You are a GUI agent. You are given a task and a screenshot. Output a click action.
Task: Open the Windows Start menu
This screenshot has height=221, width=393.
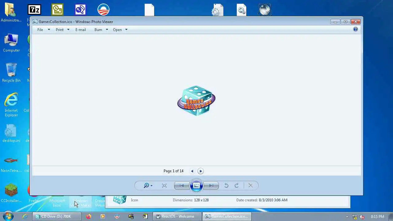point(8,216)
